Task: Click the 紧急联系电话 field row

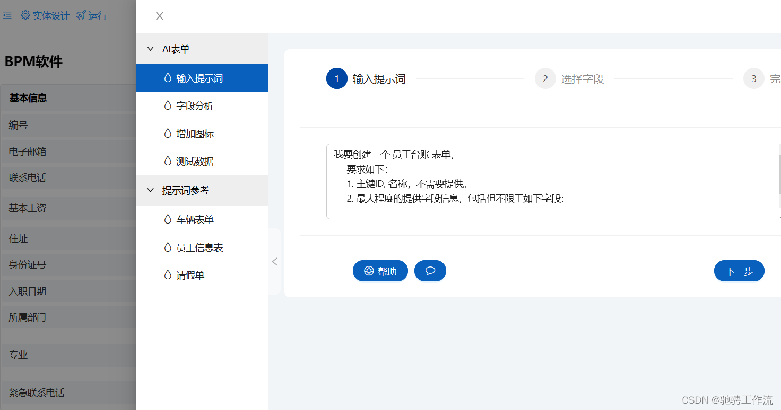Action: pyautogui.click(x=68, y=393)
